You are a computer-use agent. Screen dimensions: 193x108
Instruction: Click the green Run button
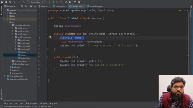(49, 2)
